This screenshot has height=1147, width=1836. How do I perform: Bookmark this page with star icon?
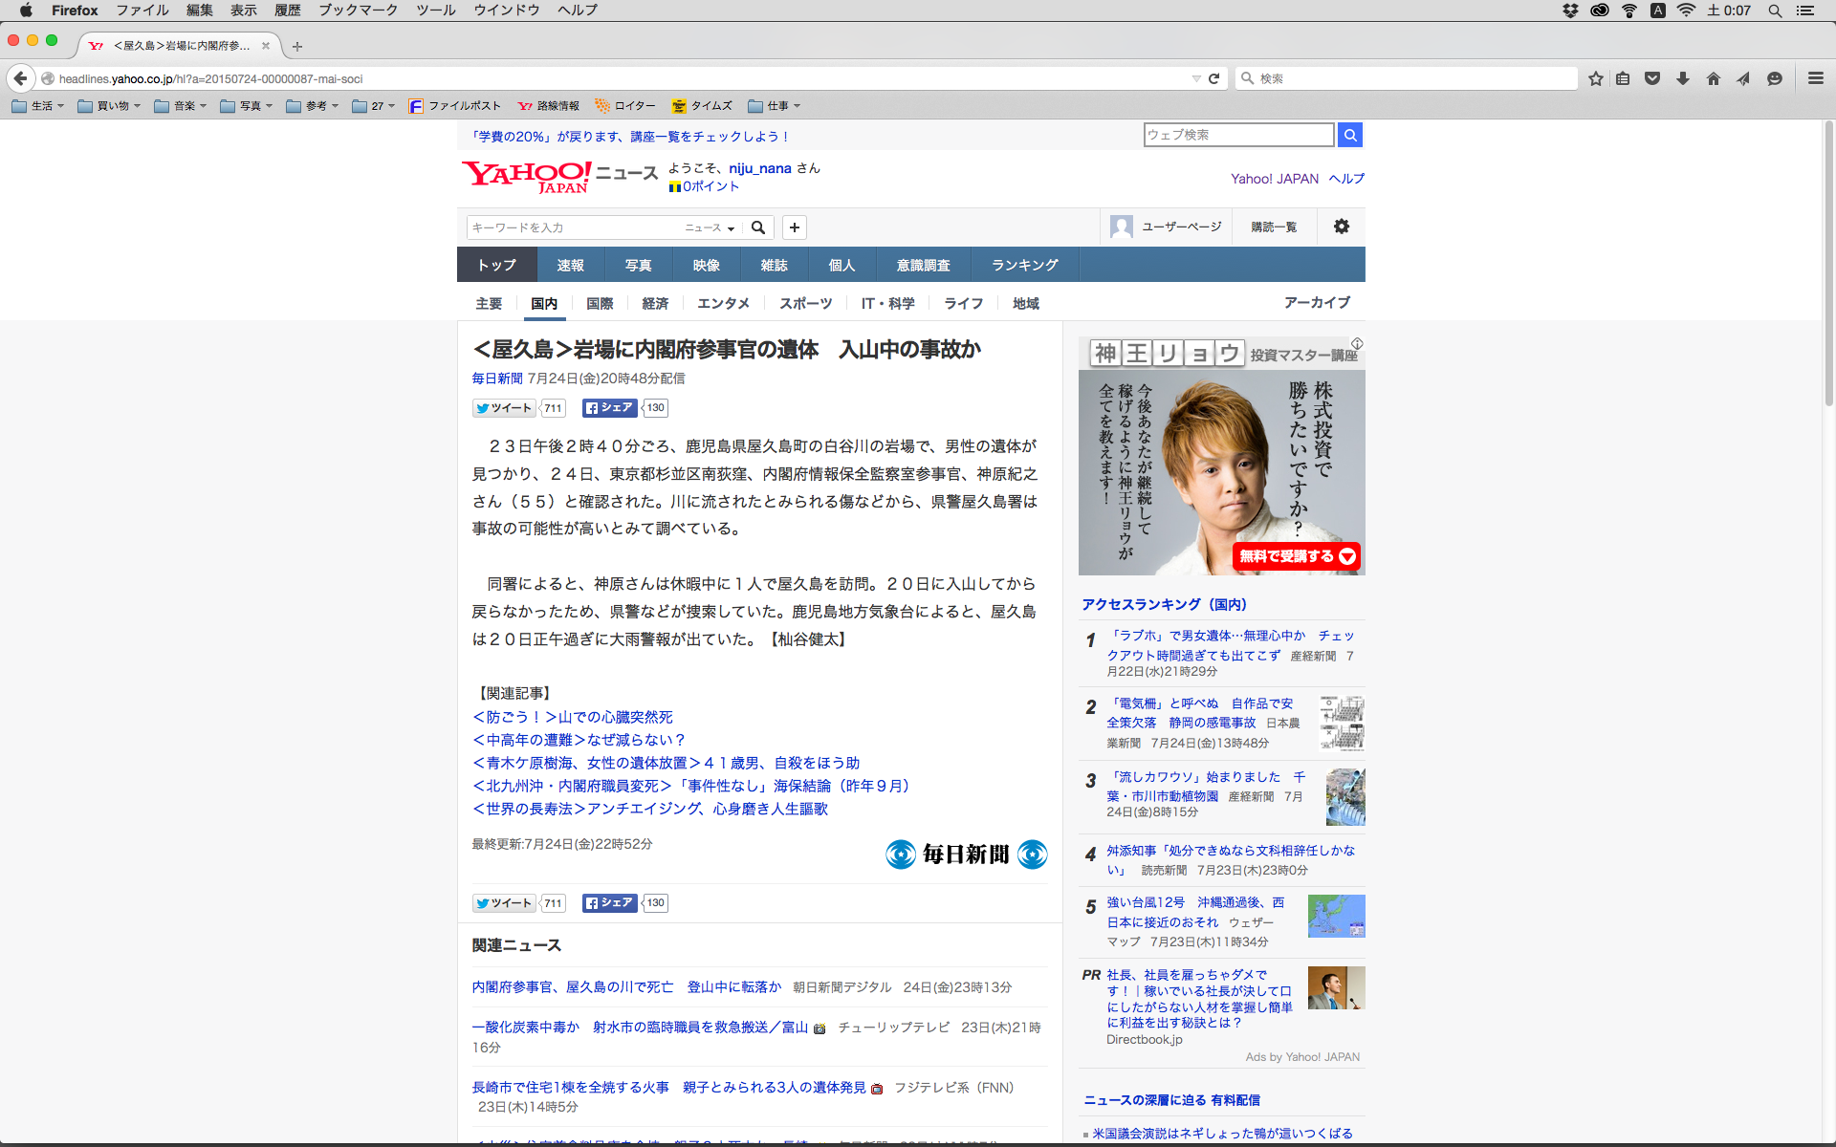click(1595, 78)
